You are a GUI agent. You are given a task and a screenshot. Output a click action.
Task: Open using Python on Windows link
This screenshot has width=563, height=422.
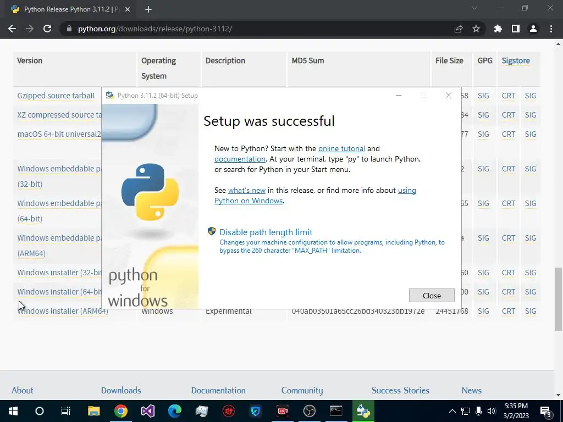pyautogui.click(x=315, y=196)
